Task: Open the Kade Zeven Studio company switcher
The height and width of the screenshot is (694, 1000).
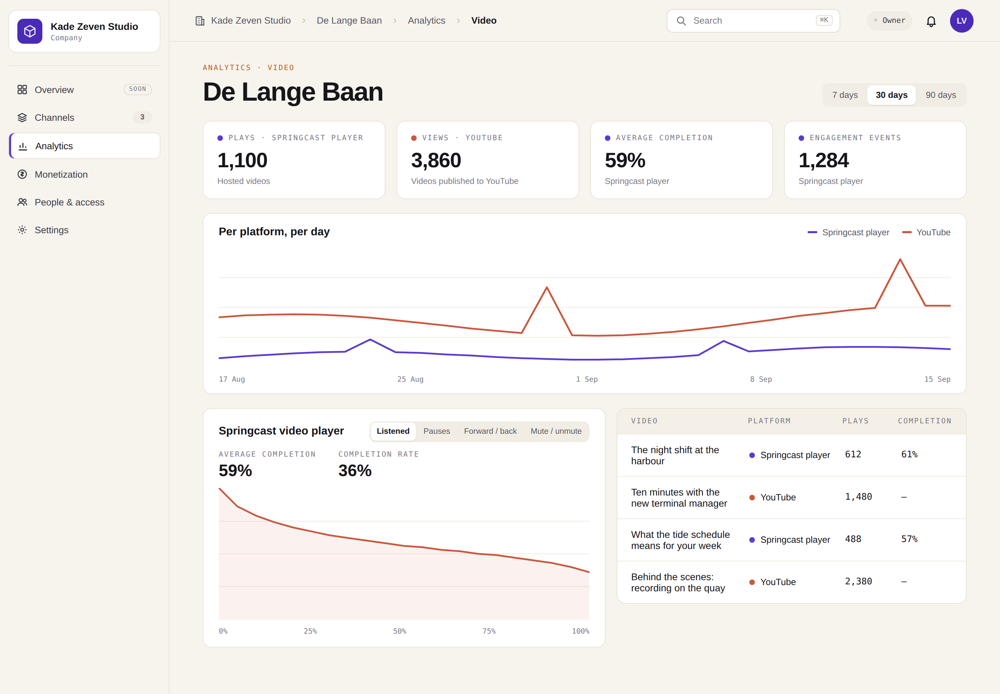Action: click(84, 31)
